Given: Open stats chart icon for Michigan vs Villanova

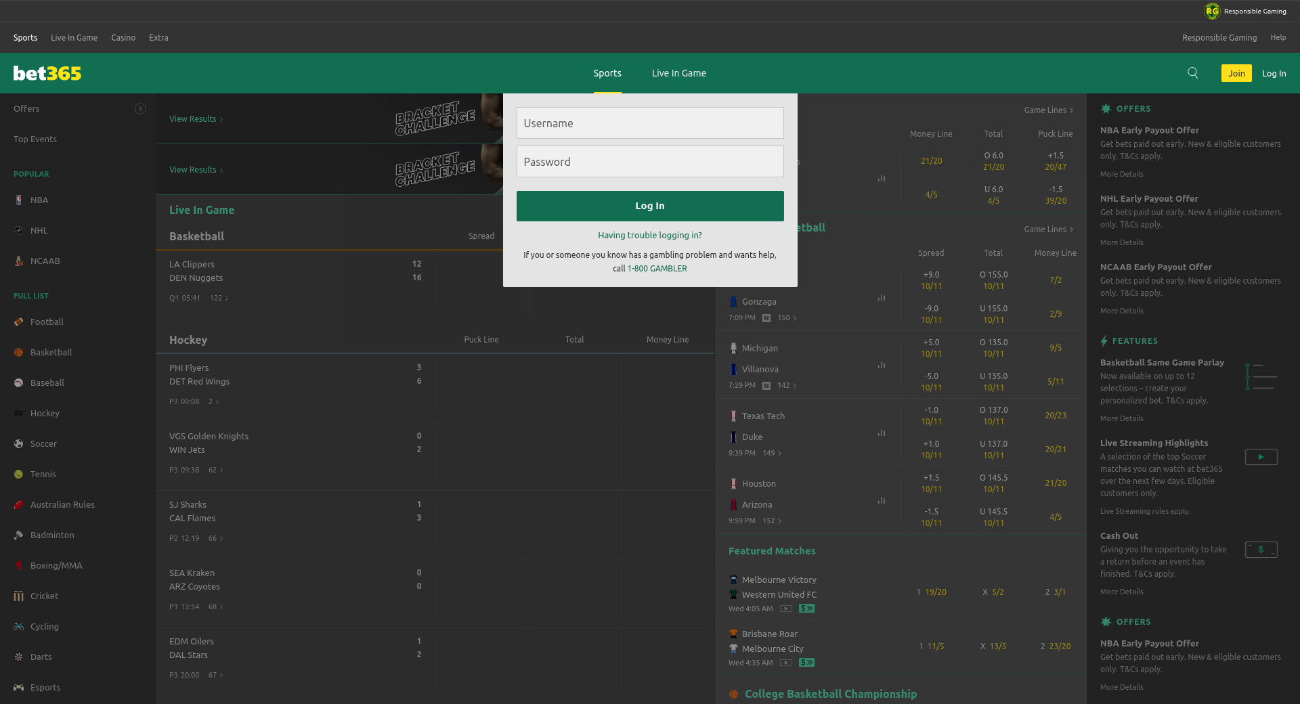Looking at the screenshot, I should [x=881, y=365].
